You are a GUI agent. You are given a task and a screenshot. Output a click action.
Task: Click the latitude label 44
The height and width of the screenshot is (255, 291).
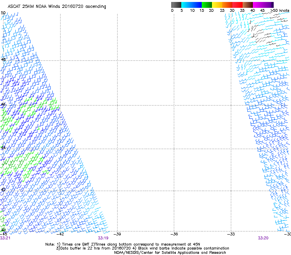[3, 148]
